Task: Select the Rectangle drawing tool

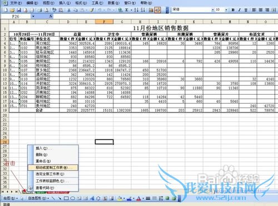Action: point(66,198)
